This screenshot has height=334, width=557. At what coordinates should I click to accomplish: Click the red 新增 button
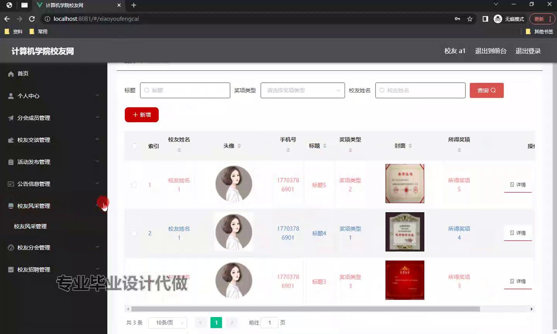(142, 115)
